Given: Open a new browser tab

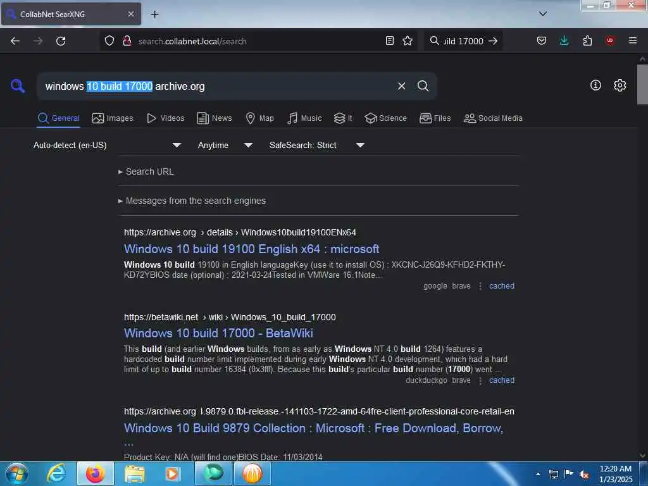Looking at the screenshot, I should (x=154, y=15).
